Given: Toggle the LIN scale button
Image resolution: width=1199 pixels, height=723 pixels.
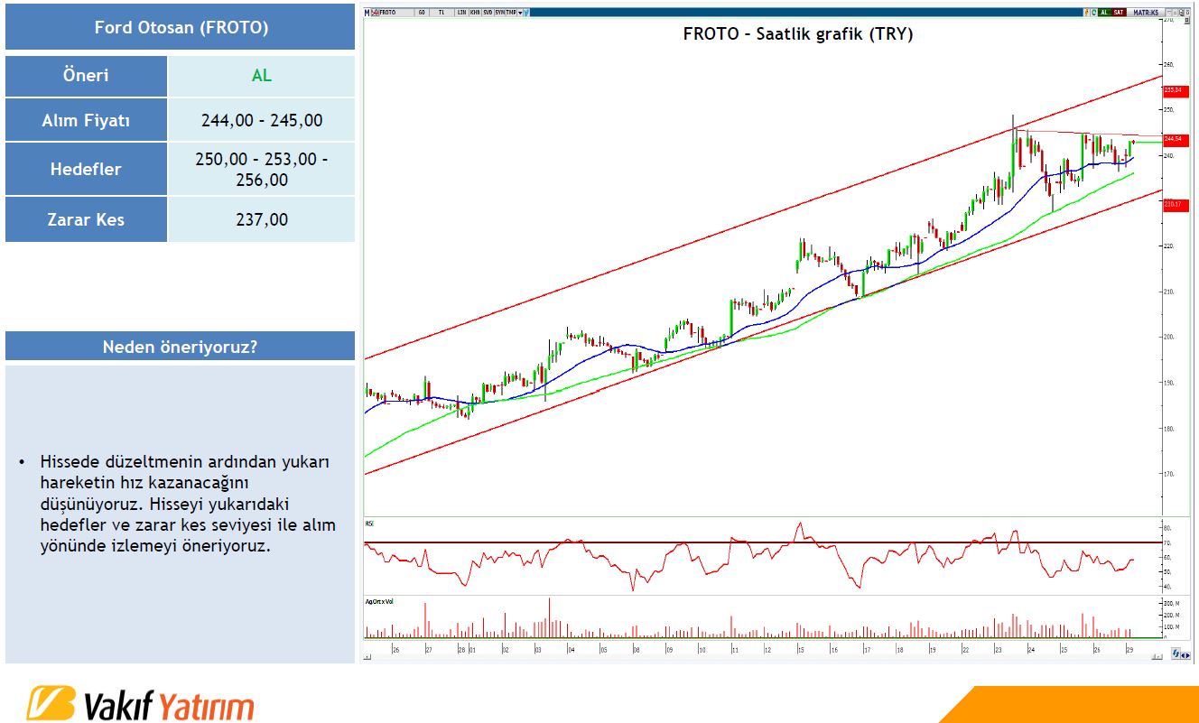Looking at the screenshot, I should 461,13.
